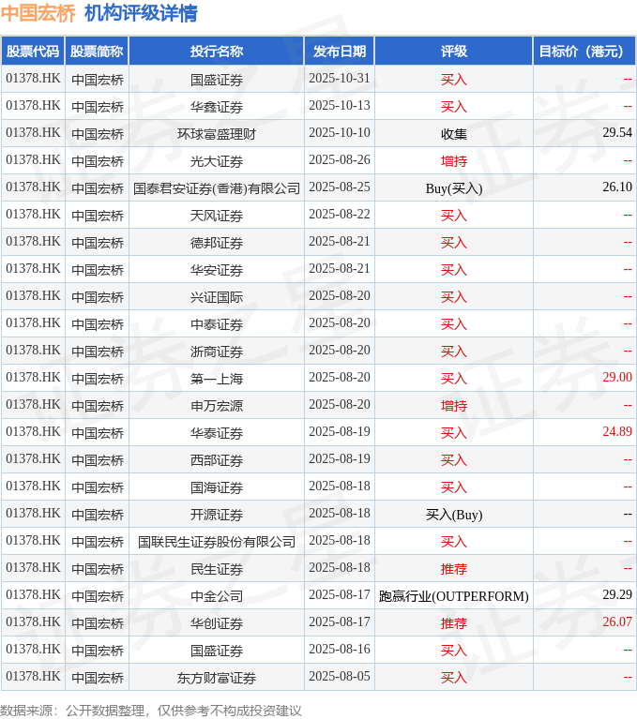Click the 华创证券 cell
This screenshot has width=637, height=719.
tap(217, 623)
